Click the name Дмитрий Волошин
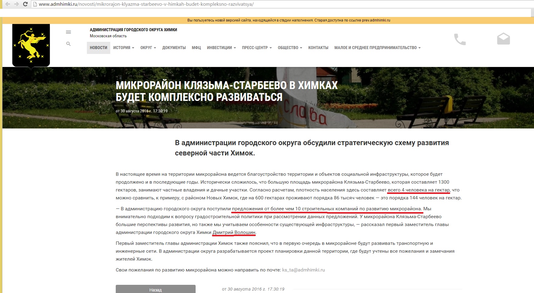 coord(234,232)
